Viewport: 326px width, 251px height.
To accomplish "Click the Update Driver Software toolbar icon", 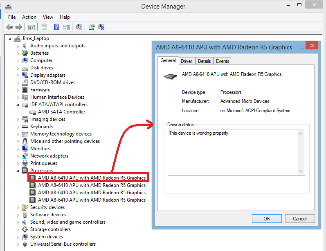I will pos(92,27).
